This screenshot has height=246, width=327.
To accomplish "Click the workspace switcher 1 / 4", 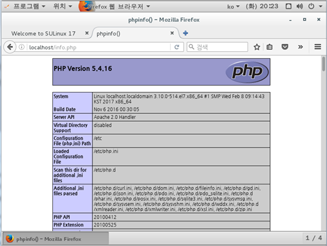I will pos(313,238).
